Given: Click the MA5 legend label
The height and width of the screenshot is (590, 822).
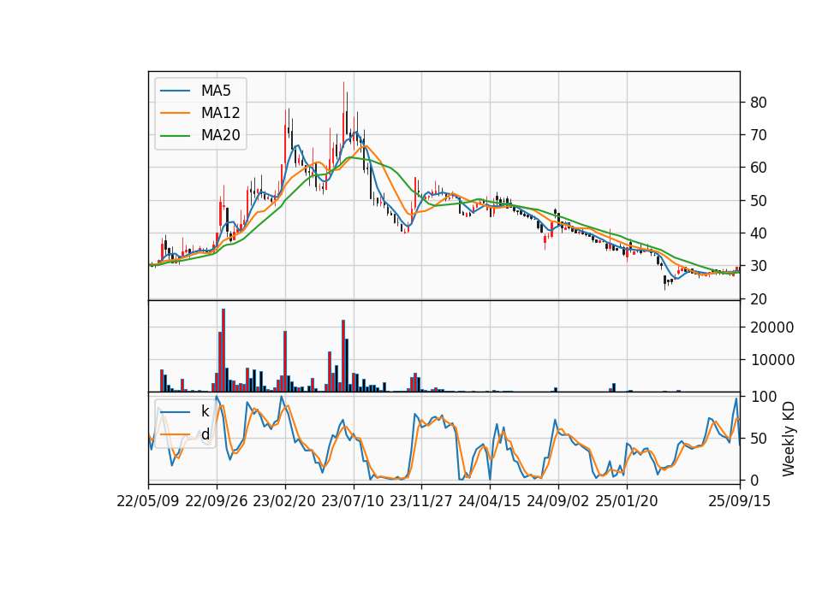Looking at the screenshot, I should coord(216,91).
